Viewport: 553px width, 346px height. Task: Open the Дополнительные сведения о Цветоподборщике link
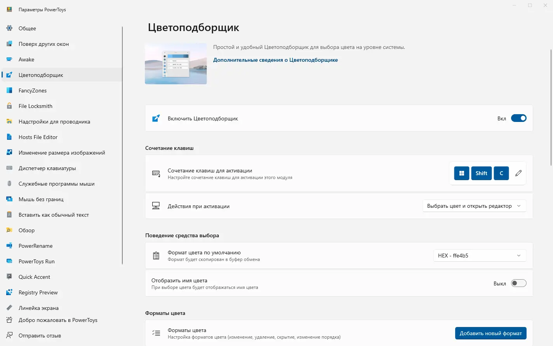[275, 60]
